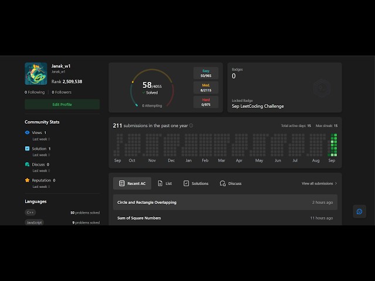Click the Reputation star icon
Screen dimensions: 375x281
coord(28,180)
